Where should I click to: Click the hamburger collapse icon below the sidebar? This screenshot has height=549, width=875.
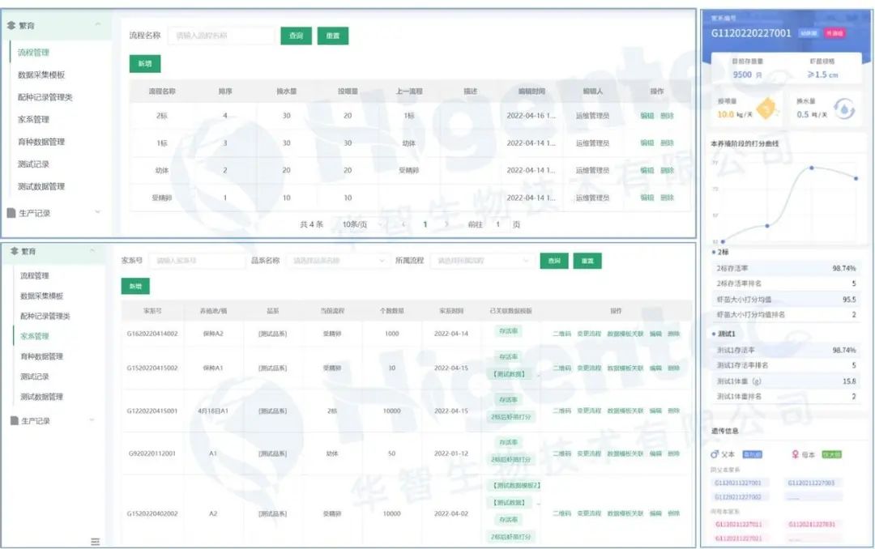pos(96,541)
